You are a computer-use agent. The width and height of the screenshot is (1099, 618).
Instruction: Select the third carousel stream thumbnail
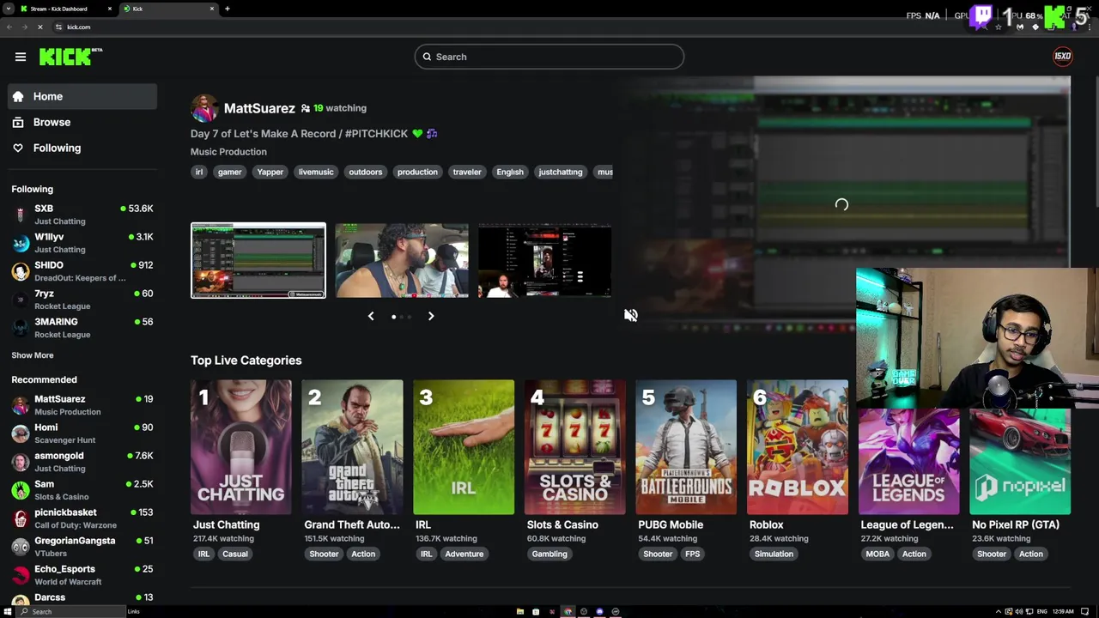coord(544,260)
